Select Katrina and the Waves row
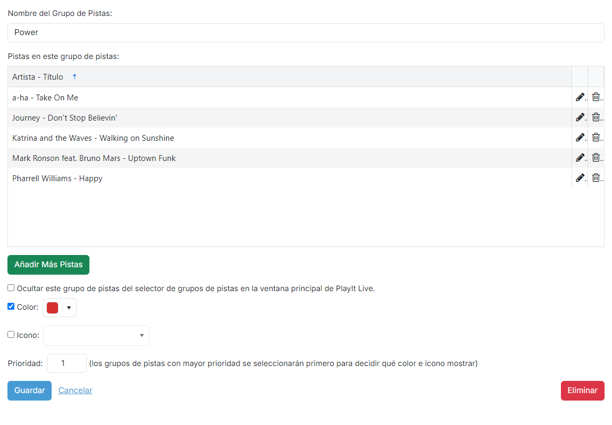612x425 pixels. point(290,138)
